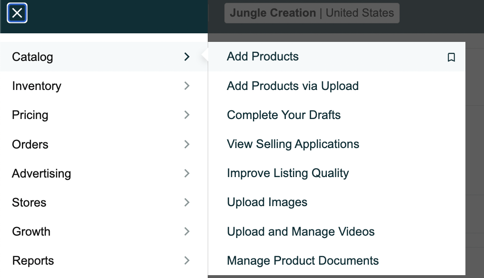Expand the Inventory submenu chevron
The height and width of the screenshot is (278, 484).
point(187,86)
